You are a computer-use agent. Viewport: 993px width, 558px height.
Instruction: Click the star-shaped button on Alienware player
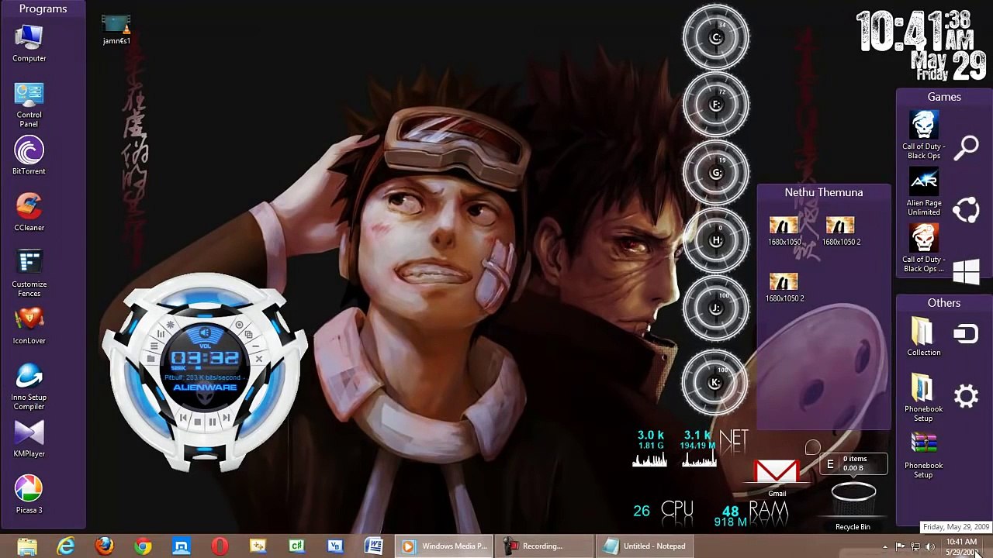point(171,325)
